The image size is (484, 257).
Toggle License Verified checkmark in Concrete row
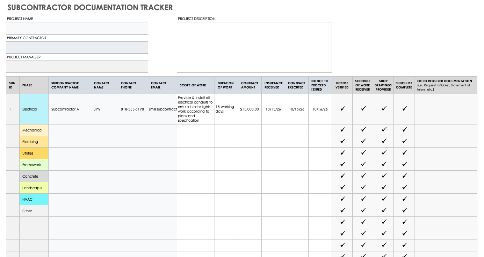[x=342, y=176]
